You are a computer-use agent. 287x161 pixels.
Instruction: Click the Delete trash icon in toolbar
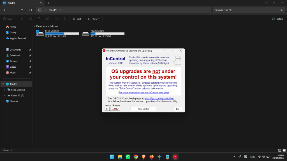coord(65,19)
